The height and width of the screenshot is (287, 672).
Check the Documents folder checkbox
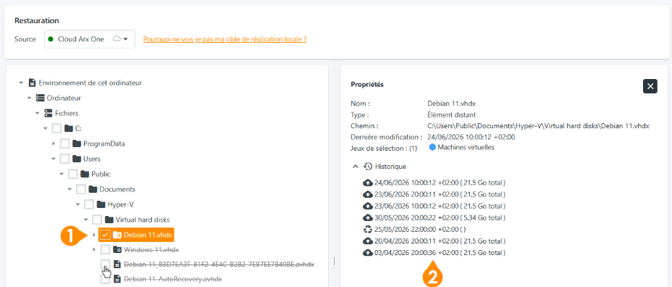point(81,189)
